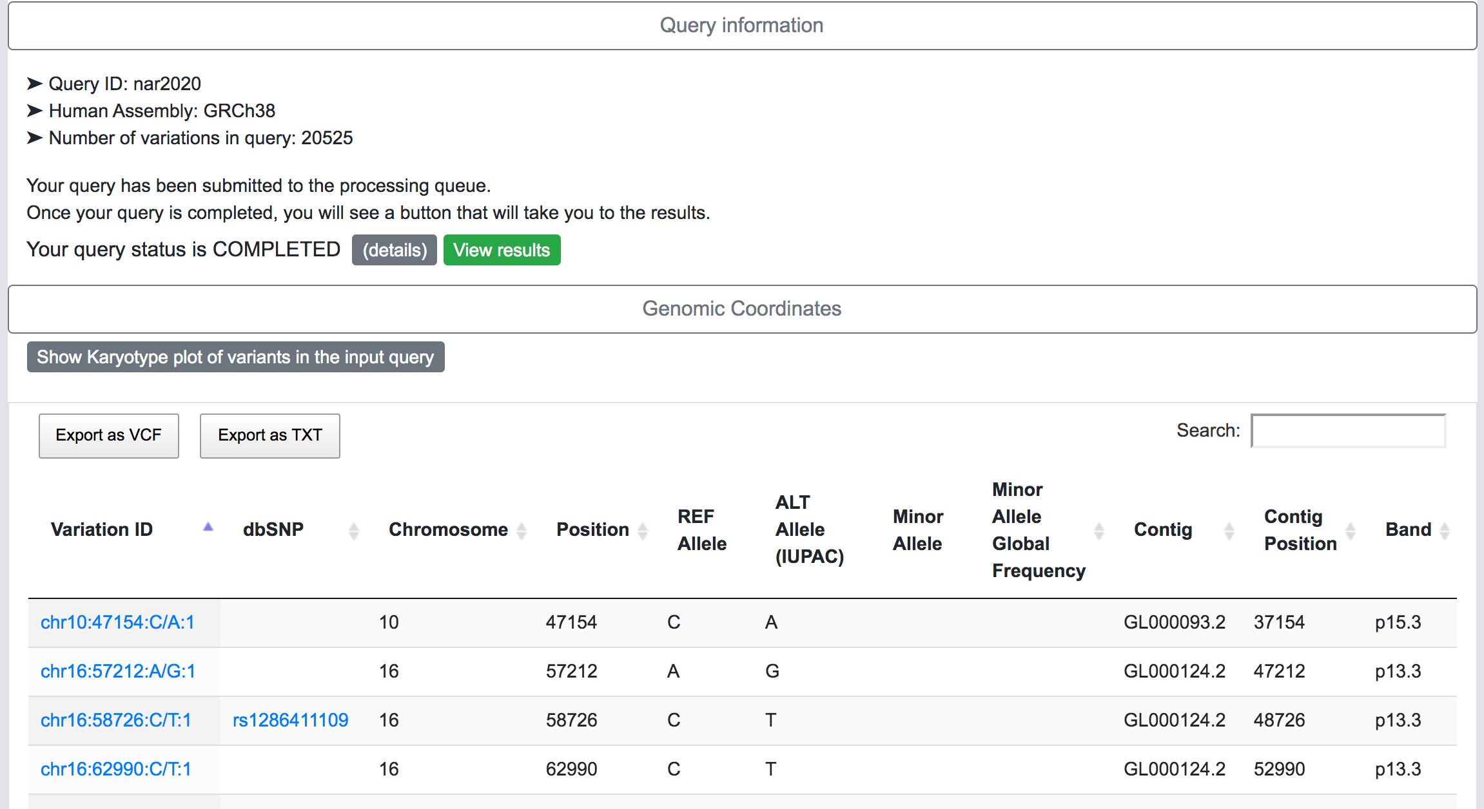Open variant chr16:58726:C/T:1 link
This screenshot has width=1484, height=809.
(x=116, y=720)
